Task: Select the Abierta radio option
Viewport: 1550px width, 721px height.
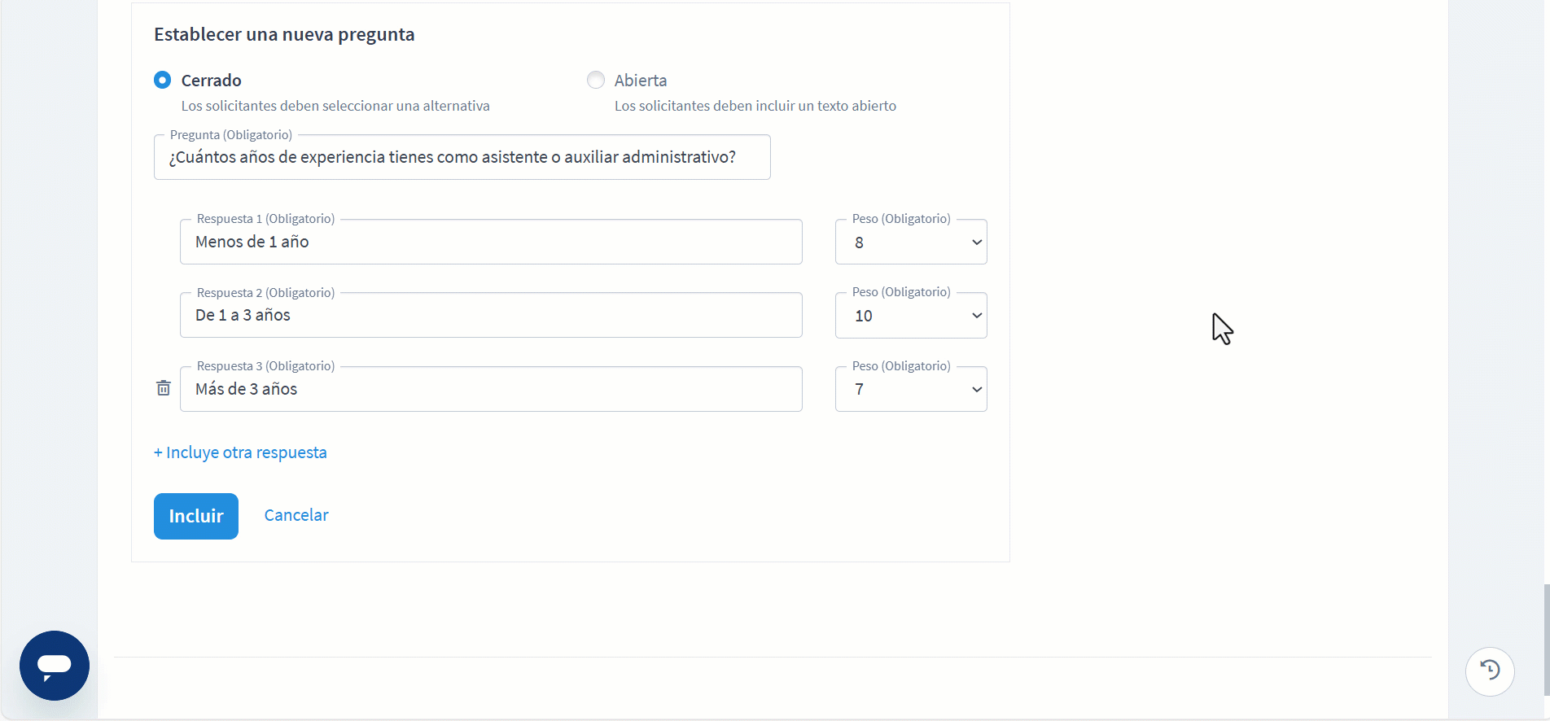Action: [596, 80]
